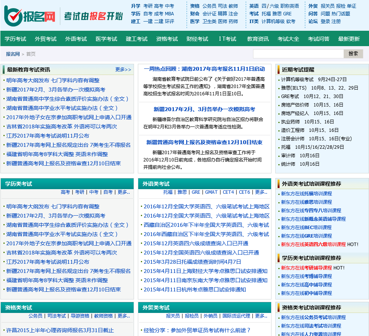This screenshot has width=369, height=336.
Task: Click the search input field
Action: [298, 54]
